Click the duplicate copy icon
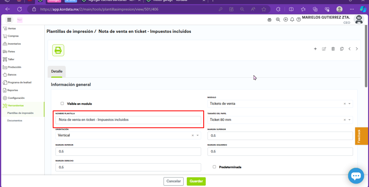This screenshot has width=369, height=187. coord(341,49)
